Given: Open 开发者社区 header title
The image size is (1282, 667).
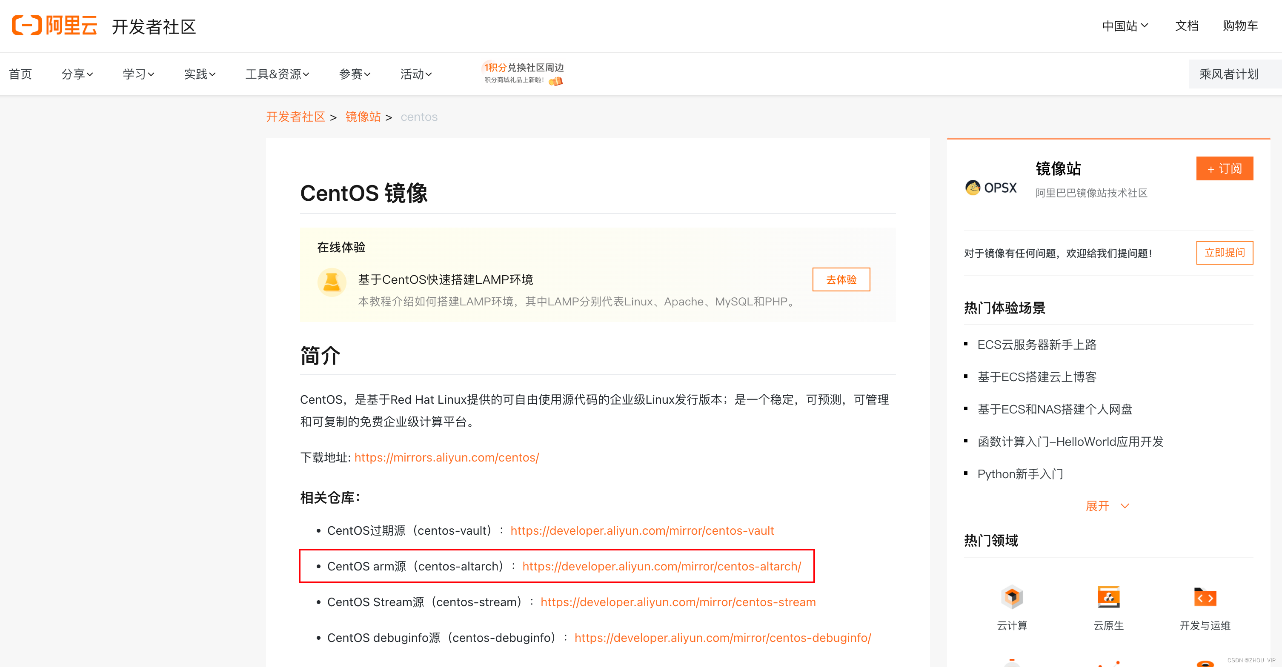Looking at the screenshot, I should [154, 27].
